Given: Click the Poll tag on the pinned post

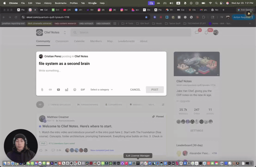Looking at the screenshot, I should [x=43, y=143].
